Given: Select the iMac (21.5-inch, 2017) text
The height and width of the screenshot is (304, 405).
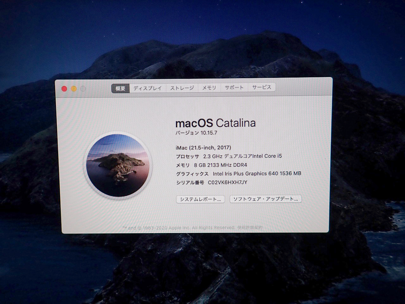Looking at the screenshot, I should tap(203, 148).
